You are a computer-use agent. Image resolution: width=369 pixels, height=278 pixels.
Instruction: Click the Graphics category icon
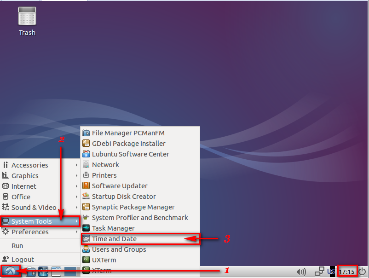[x=6, y=175]
